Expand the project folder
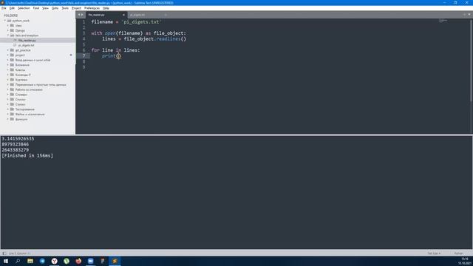The height and width of the screenshot is (266, 473). 8,55
